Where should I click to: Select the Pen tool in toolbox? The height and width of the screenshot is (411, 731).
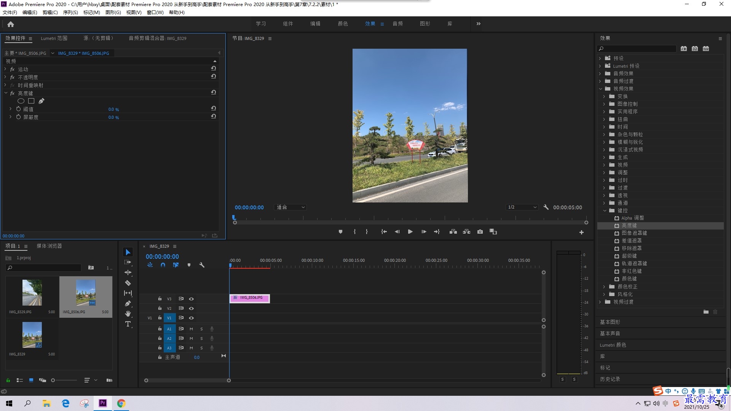(x=128, y=303)
